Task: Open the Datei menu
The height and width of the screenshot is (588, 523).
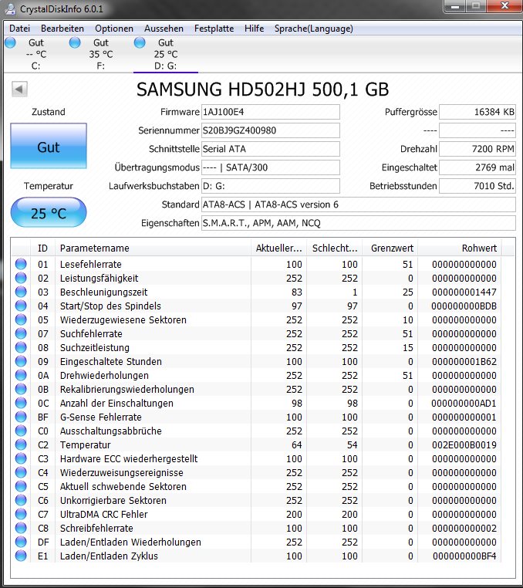Action: (x=19, y=29)
